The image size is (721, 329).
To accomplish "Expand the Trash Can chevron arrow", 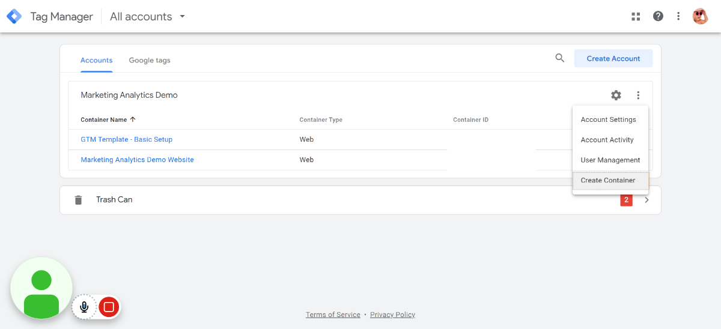I will click(646, 200).
